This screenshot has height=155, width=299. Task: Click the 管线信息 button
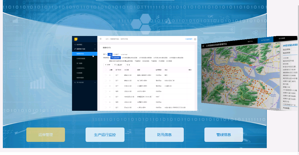223,135
